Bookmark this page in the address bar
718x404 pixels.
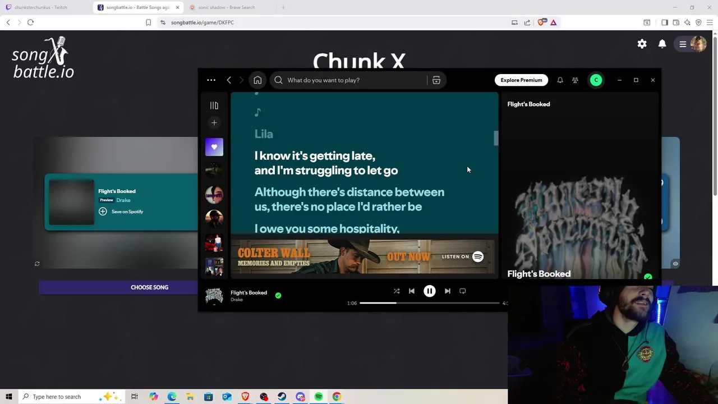(148, 22)
